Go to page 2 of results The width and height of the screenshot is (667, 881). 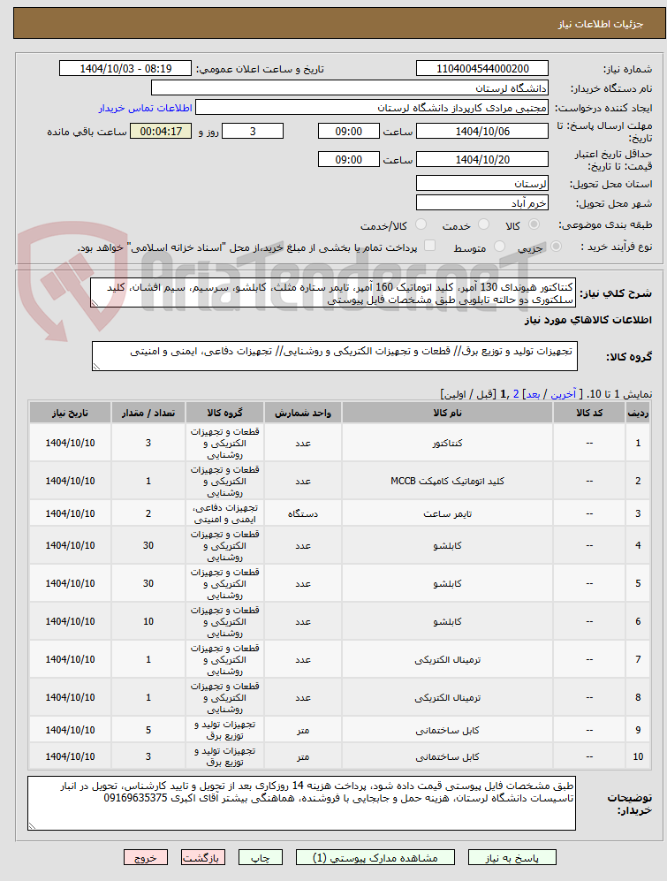[516, 394]
